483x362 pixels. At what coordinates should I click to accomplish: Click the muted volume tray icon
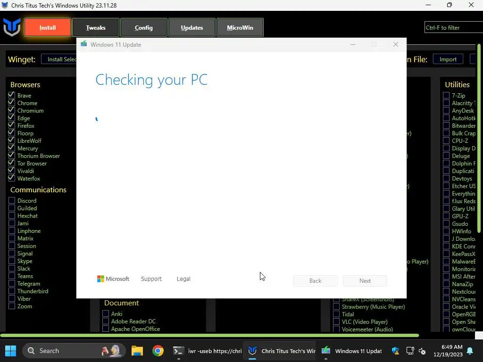click(422, 351)
